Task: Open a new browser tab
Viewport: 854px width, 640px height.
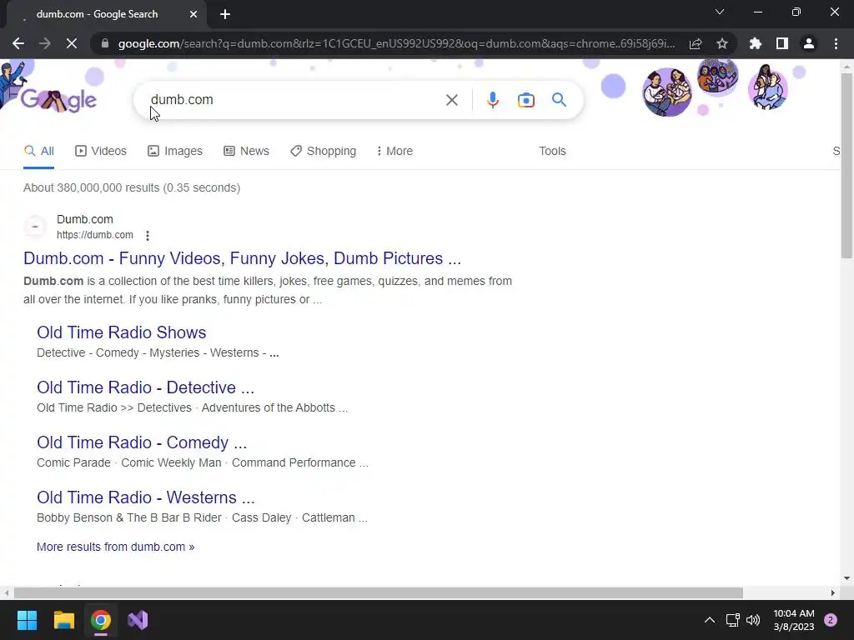Action: point(225,14)
